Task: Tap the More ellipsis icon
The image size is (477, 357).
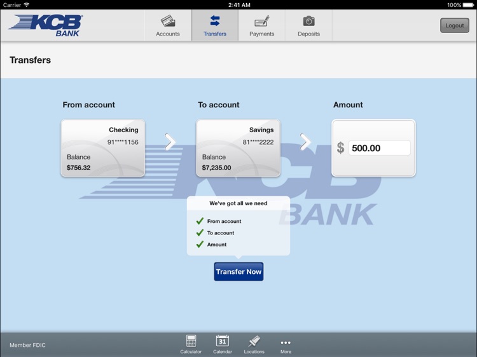Action: click(x=286, y=343)
